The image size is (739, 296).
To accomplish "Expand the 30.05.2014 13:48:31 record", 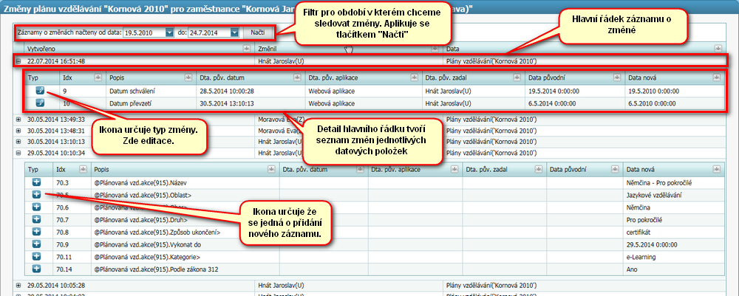I will click(19, 131).
